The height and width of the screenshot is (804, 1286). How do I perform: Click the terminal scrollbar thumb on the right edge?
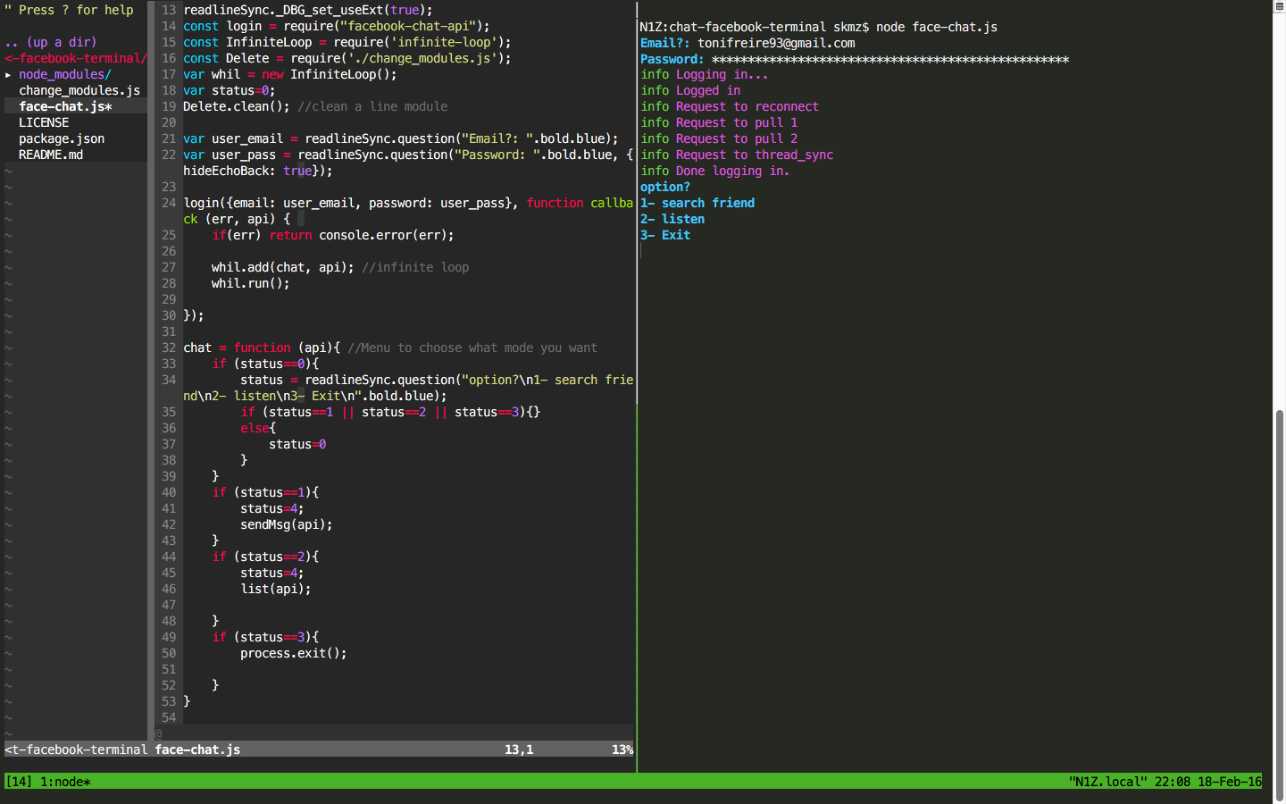point(1279,606)
